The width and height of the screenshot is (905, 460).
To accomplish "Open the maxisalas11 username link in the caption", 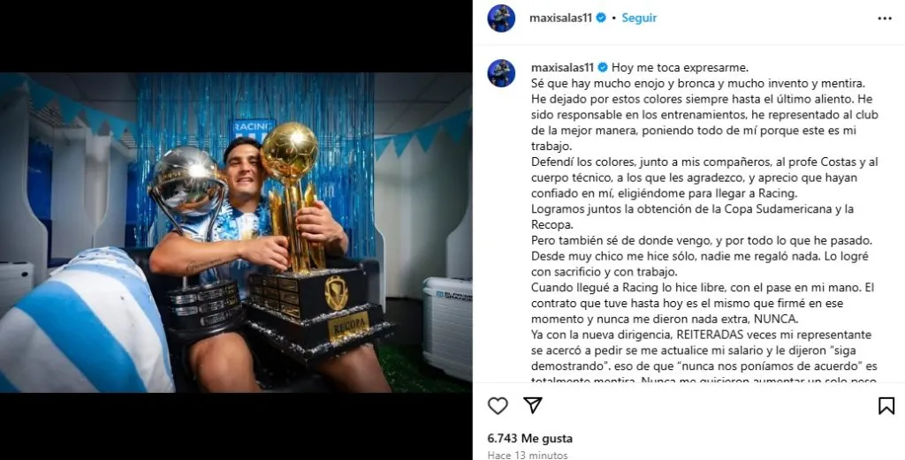I will coord(562,67).
